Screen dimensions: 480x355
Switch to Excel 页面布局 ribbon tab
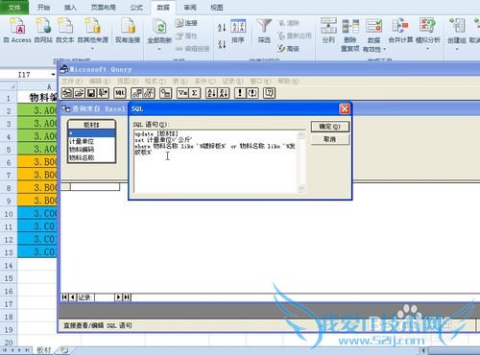pyautogui.click(x=103, y=7)
